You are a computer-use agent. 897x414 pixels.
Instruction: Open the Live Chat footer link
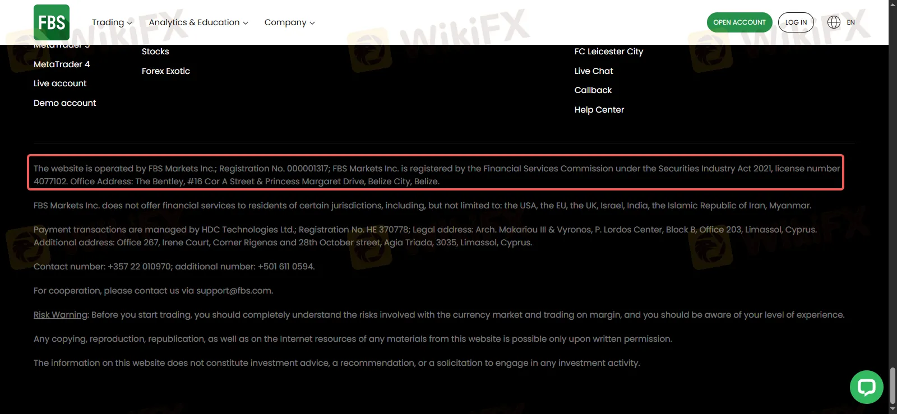click(594, 71)
